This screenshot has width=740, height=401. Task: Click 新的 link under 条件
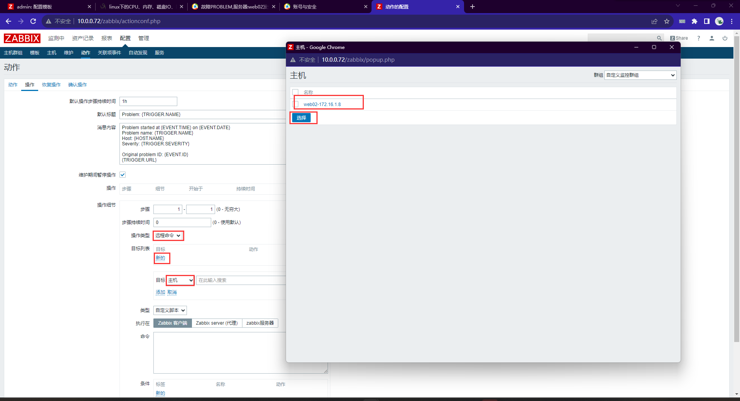(160, 393)
